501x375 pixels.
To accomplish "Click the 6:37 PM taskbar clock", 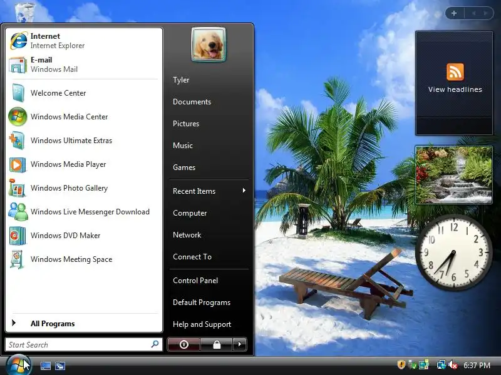I will coord(477,365).
